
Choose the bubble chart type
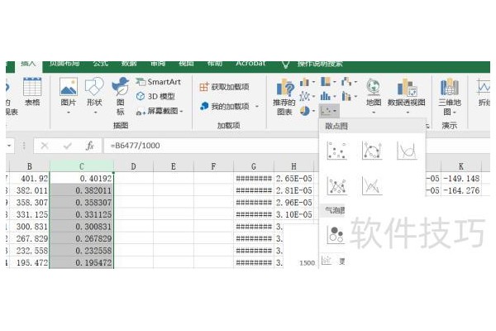point(336,235)
